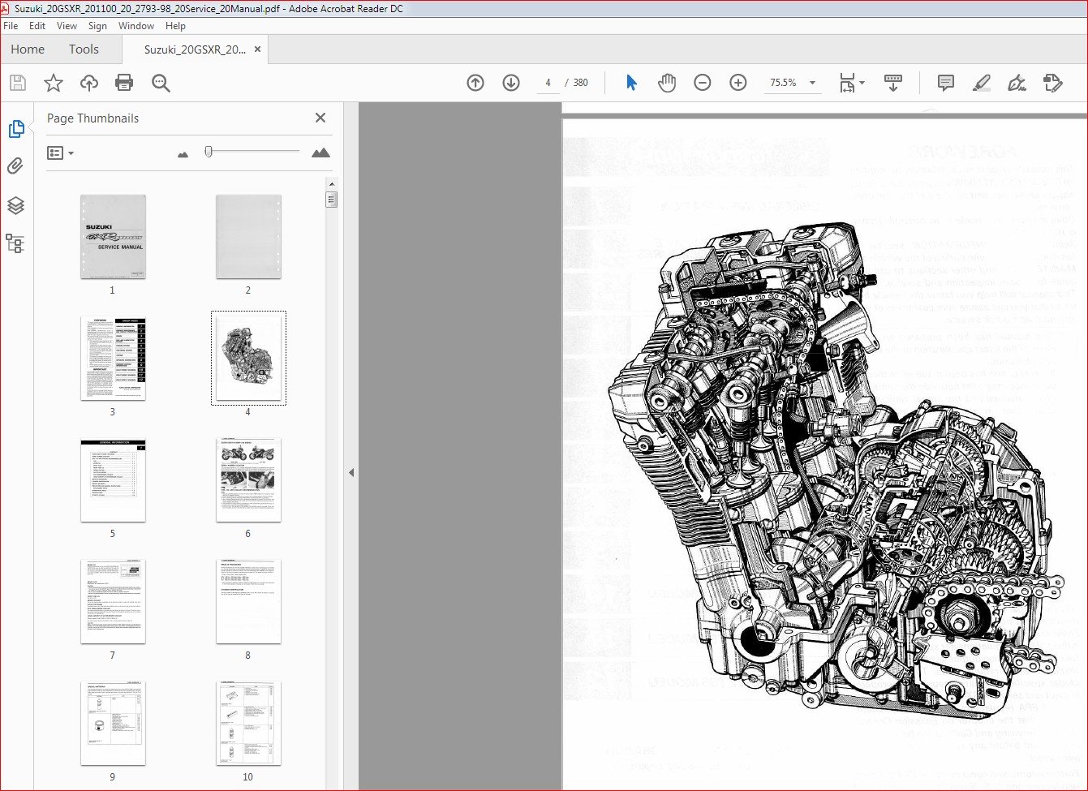
Task: Print the document using printer icon
Action: pyautogui.click(x=124, y=83)
